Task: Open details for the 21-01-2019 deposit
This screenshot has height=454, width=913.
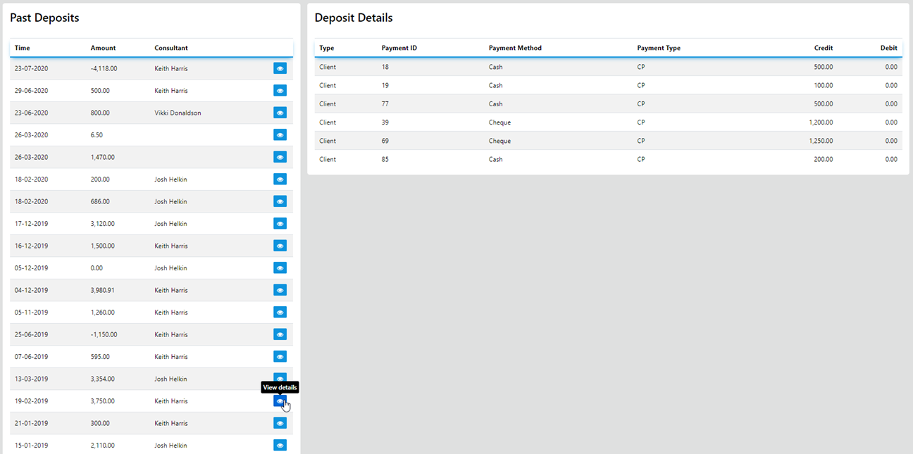Action: [280, 423]
